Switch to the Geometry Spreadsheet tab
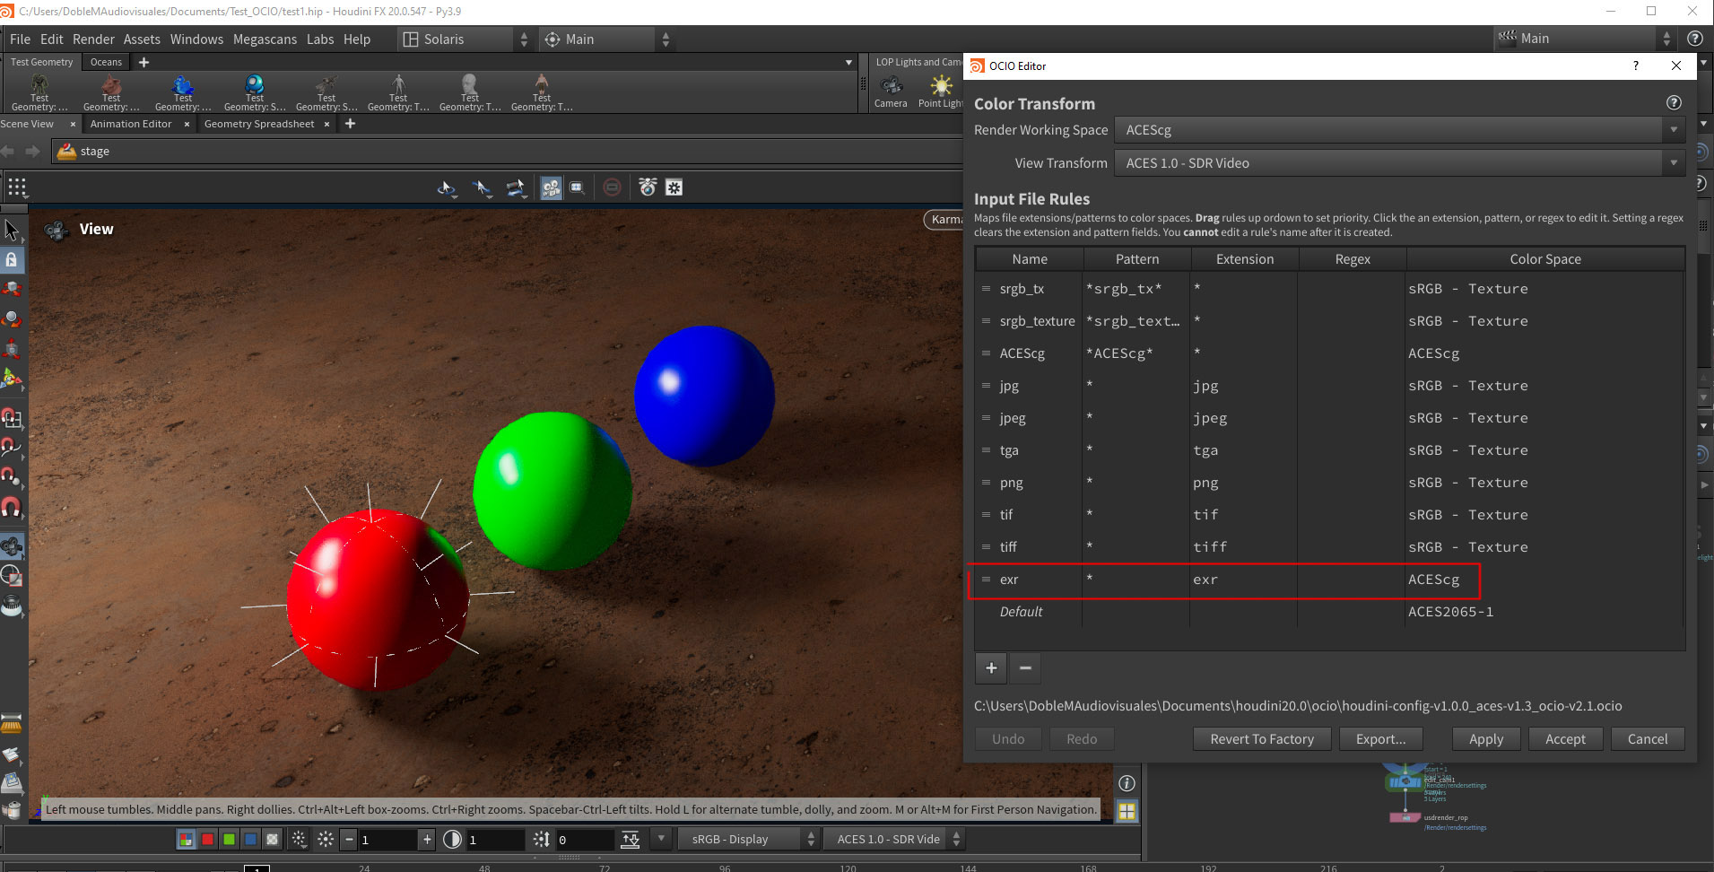Viewport: 1714px width, 872px height. (259, 124)
